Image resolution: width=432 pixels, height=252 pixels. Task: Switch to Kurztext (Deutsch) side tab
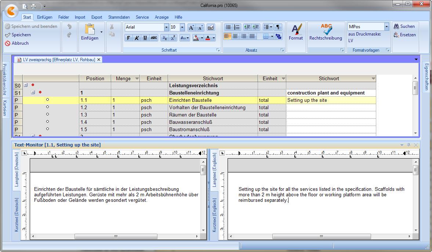click(17, 215)
